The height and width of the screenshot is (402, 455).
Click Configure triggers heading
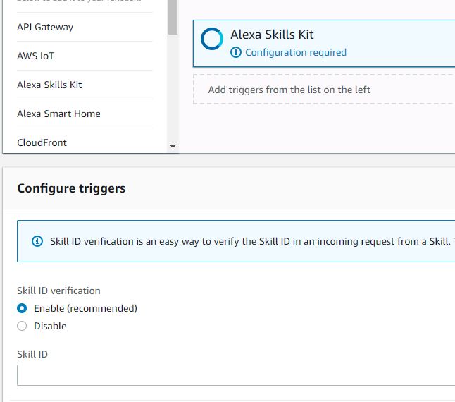(x=71, y=188)
